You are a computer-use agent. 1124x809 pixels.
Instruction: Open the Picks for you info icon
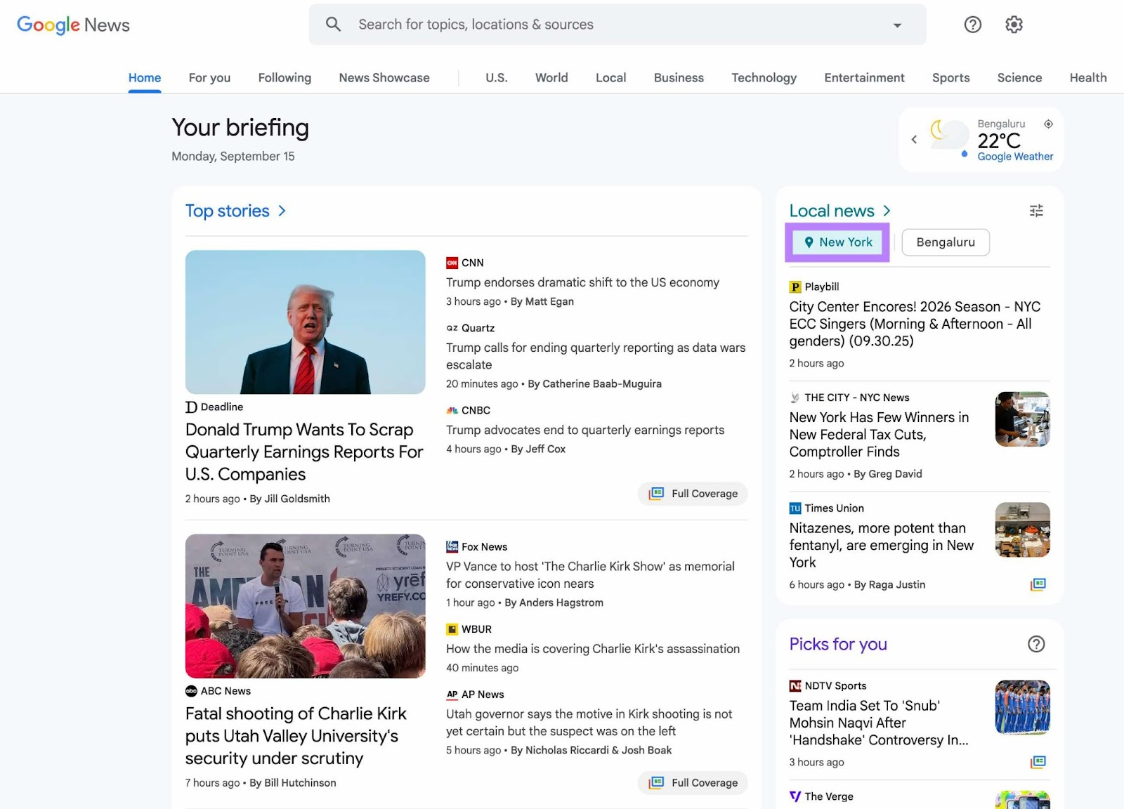1035,643
